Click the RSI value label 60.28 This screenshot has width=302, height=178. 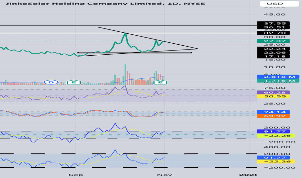(x=273, y=93)
